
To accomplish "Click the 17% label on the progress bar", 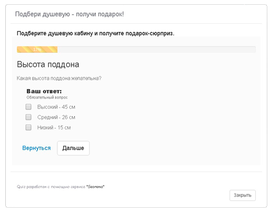I will coord(37,49).
